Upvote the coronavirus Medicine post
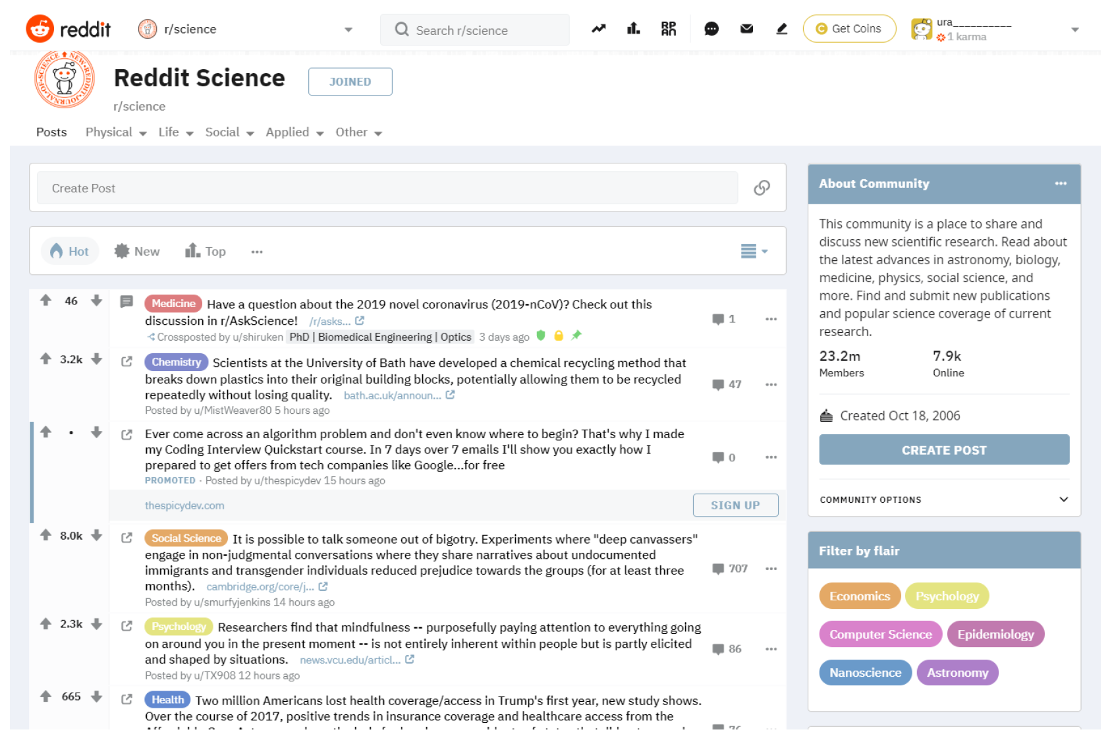 45,300
